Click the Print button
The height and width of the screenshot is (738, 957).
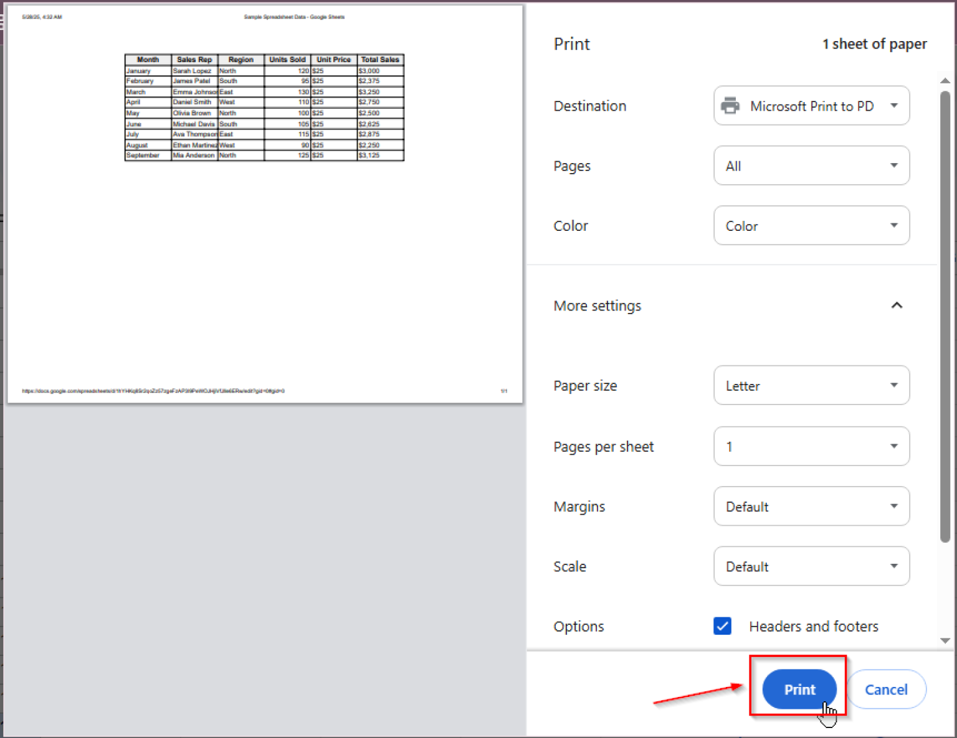tap(799, 689)
